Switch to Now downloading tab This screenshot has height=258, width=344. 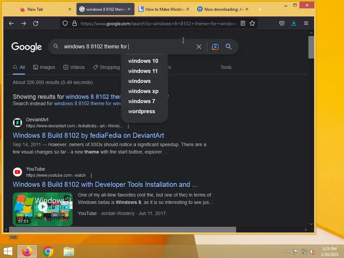223,9
